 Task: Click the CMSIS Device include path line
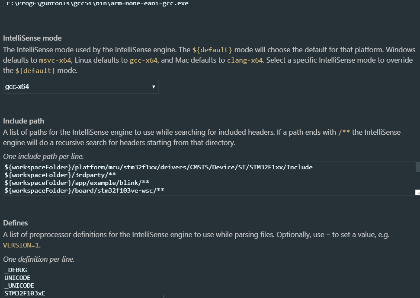158,167
